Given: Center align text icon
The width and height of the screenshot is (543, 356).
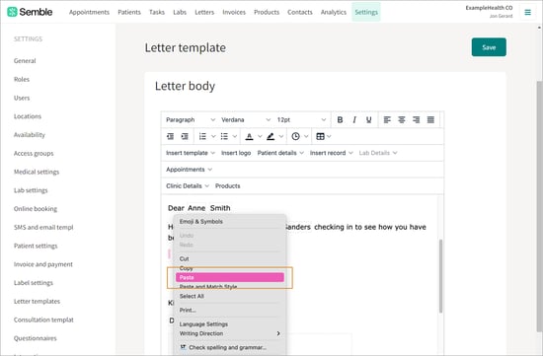Looking at the screenshot, I should point(402,119).
